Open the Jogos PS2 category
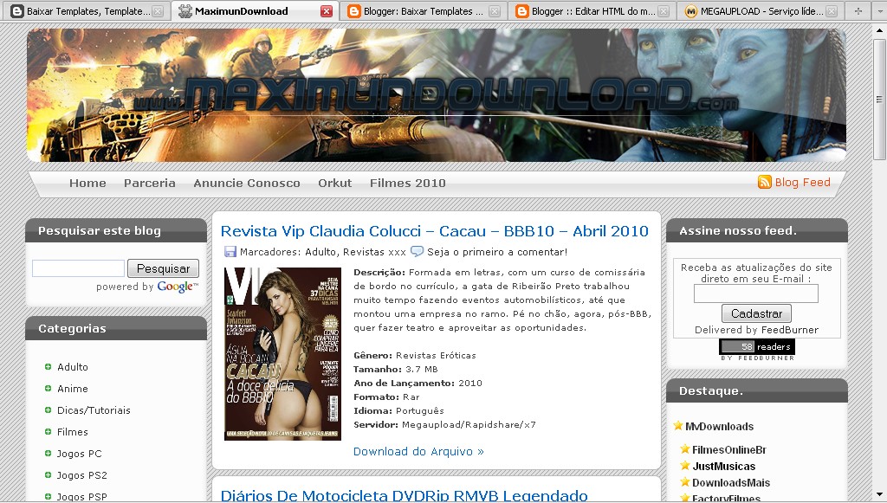 [82, 475]
